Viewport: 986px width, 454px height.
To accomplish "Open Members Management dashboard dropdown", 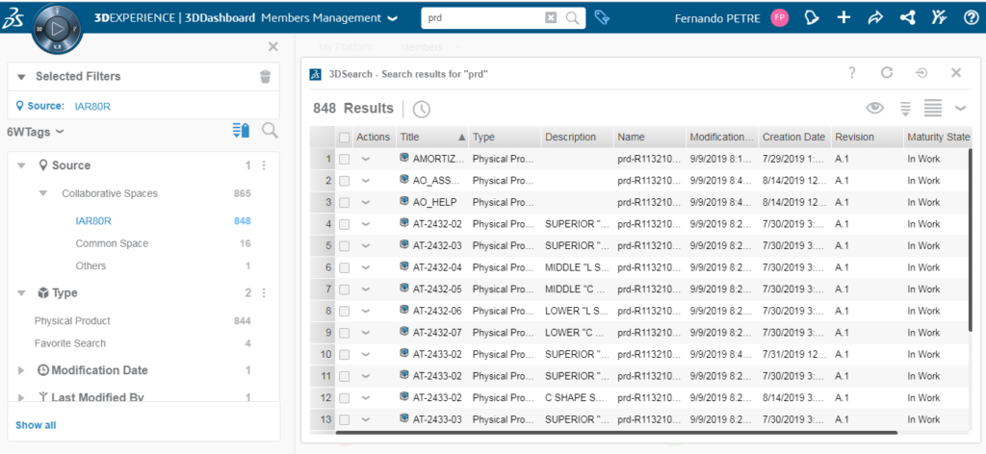I will click(x=393, y=19).
